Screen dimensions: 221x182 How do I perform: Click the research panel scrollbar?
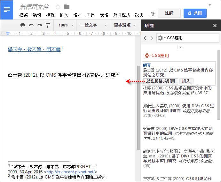219,85
